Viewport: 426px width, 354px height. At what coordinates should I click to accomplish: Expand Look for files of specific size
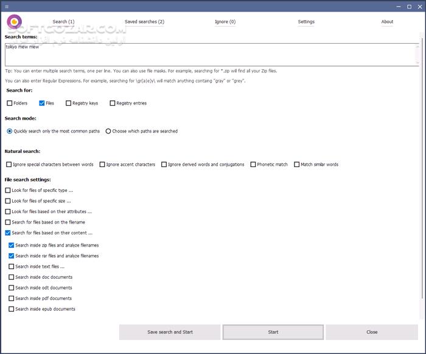pos(8,201)
